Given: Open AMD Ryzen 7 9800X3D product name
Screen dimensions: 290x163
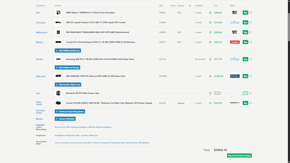Looking at the screenshot, I should (90, 12).
